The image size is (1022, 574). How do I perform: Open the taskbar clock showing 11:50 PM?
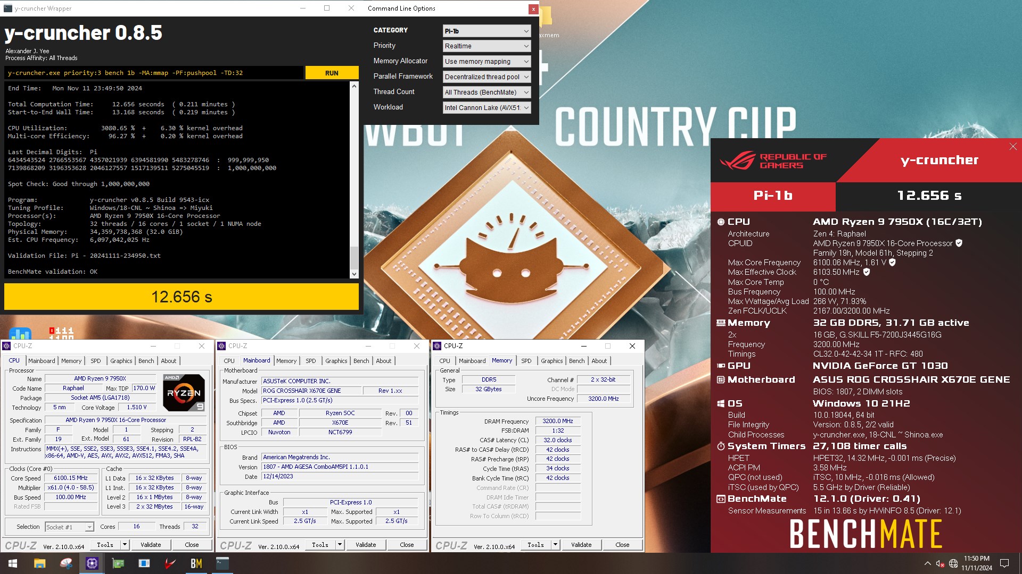tap(977, 563)
